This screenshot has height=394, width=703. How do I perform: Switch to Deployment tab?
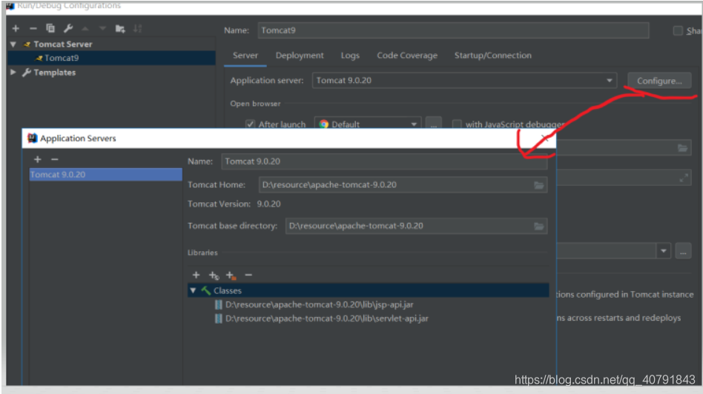point(300,56)
